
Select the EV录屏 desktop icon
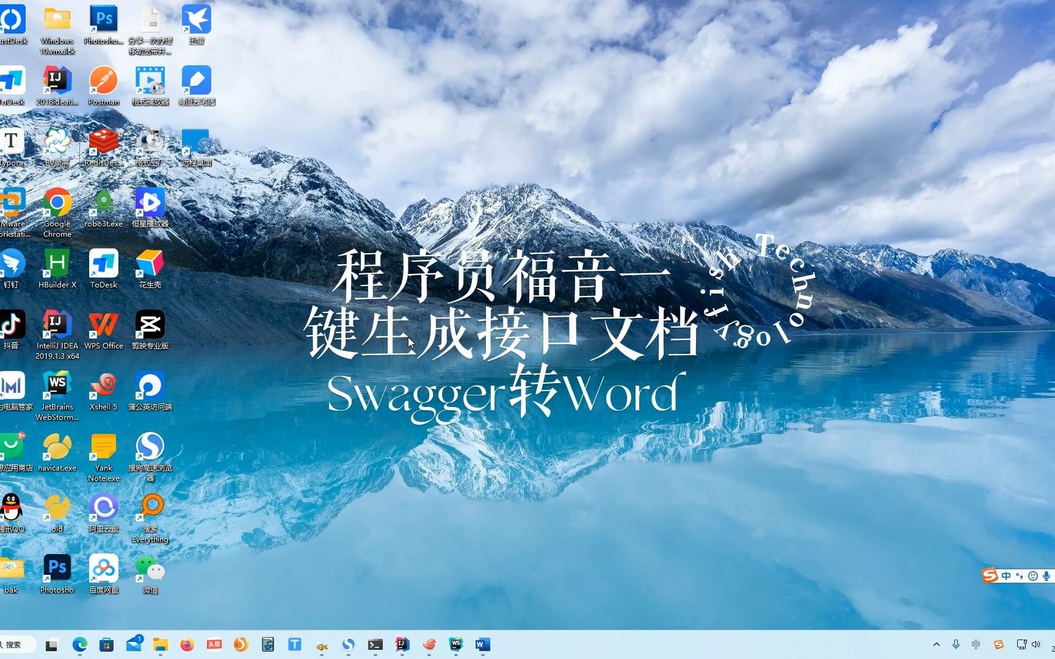click(x=57, y=147)
